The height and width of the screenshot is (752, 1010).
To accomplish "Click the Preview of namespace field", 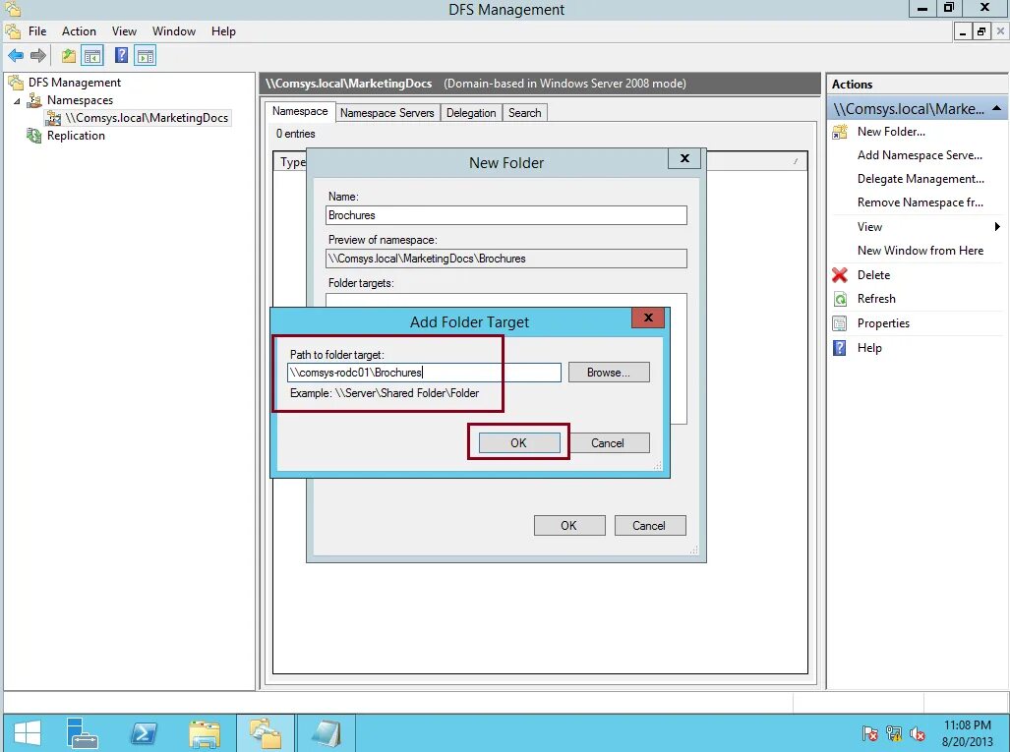I will [x=506, y=259].
